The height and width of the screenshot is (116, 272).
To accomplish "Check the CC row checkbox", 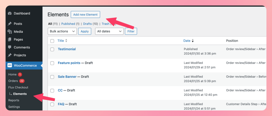I will [x=52, y=91].
